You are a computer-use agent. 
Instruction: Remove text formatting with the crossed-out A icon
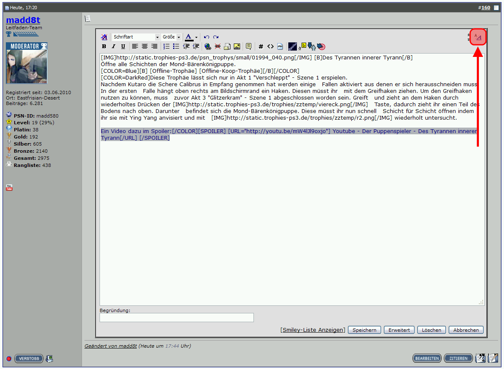104,37
